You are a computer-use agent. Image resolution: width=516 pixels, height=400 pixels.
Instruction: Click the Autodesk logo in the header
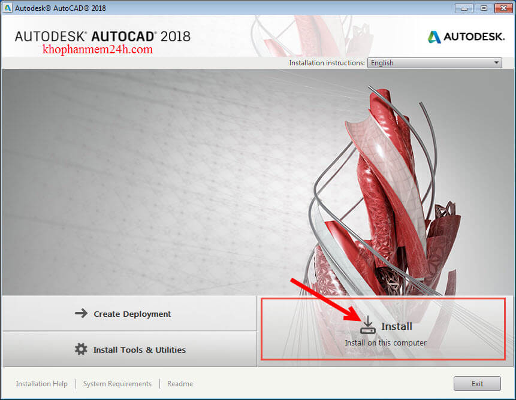pyautogui.click(x=465, y=37)
